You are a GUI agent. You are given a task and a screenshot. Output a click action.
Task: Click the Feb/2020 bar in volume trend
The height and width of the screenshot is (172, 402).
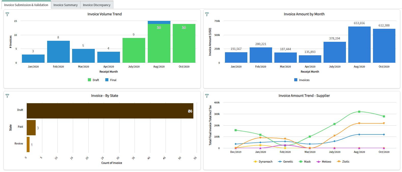[x=58, y=52]
